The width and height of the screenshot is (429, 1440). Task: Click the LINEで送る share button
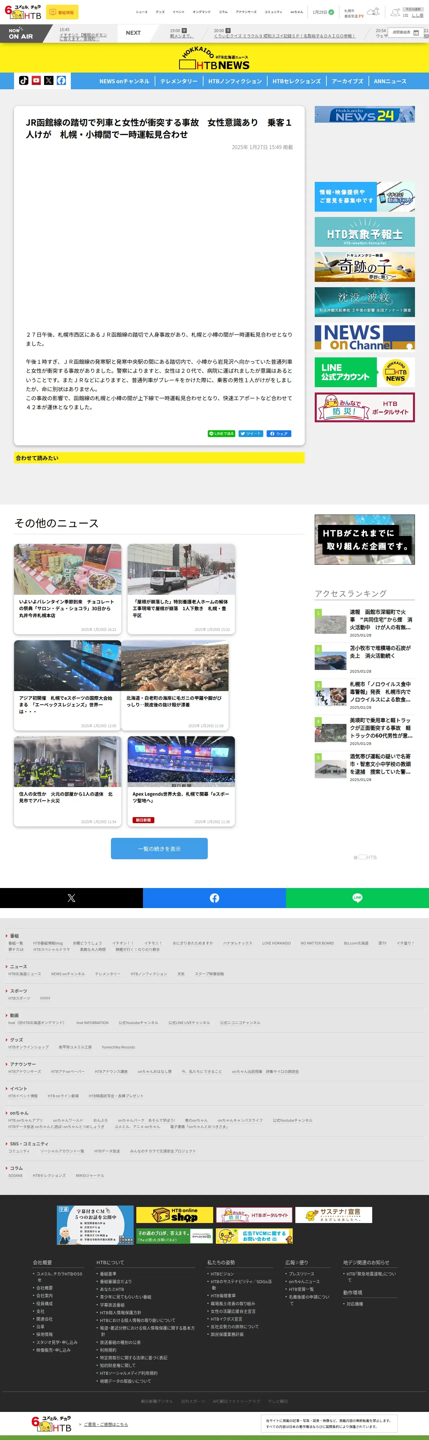pyautogui.click(x=221, y=433)
